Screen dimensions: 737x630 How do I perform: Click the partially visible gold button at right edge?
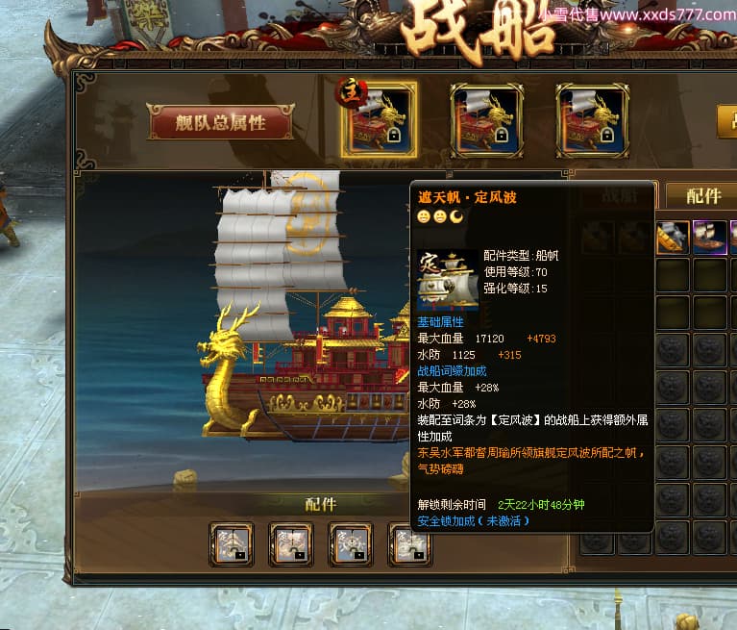point(727,121)
